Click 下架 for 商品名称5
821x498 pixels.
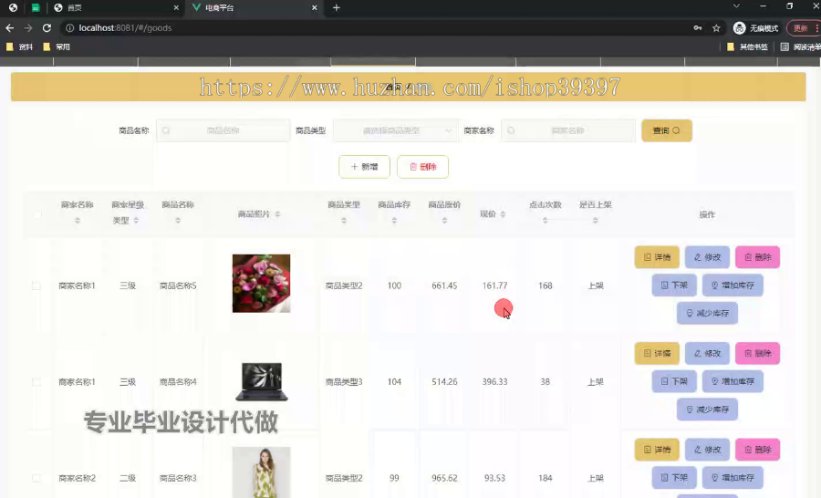click(674, 285)
